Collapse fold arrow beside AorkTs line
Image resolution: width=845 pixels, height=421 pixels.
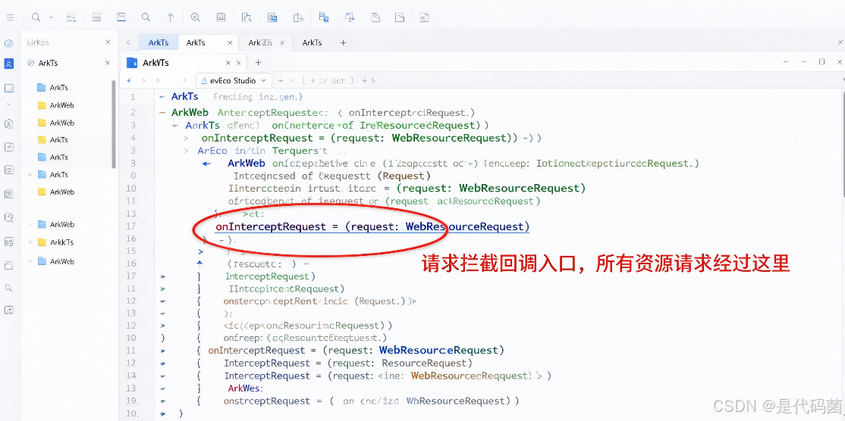point(174,125)
